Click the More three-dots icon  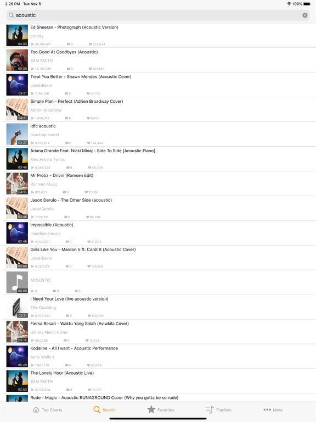point(267,409)
